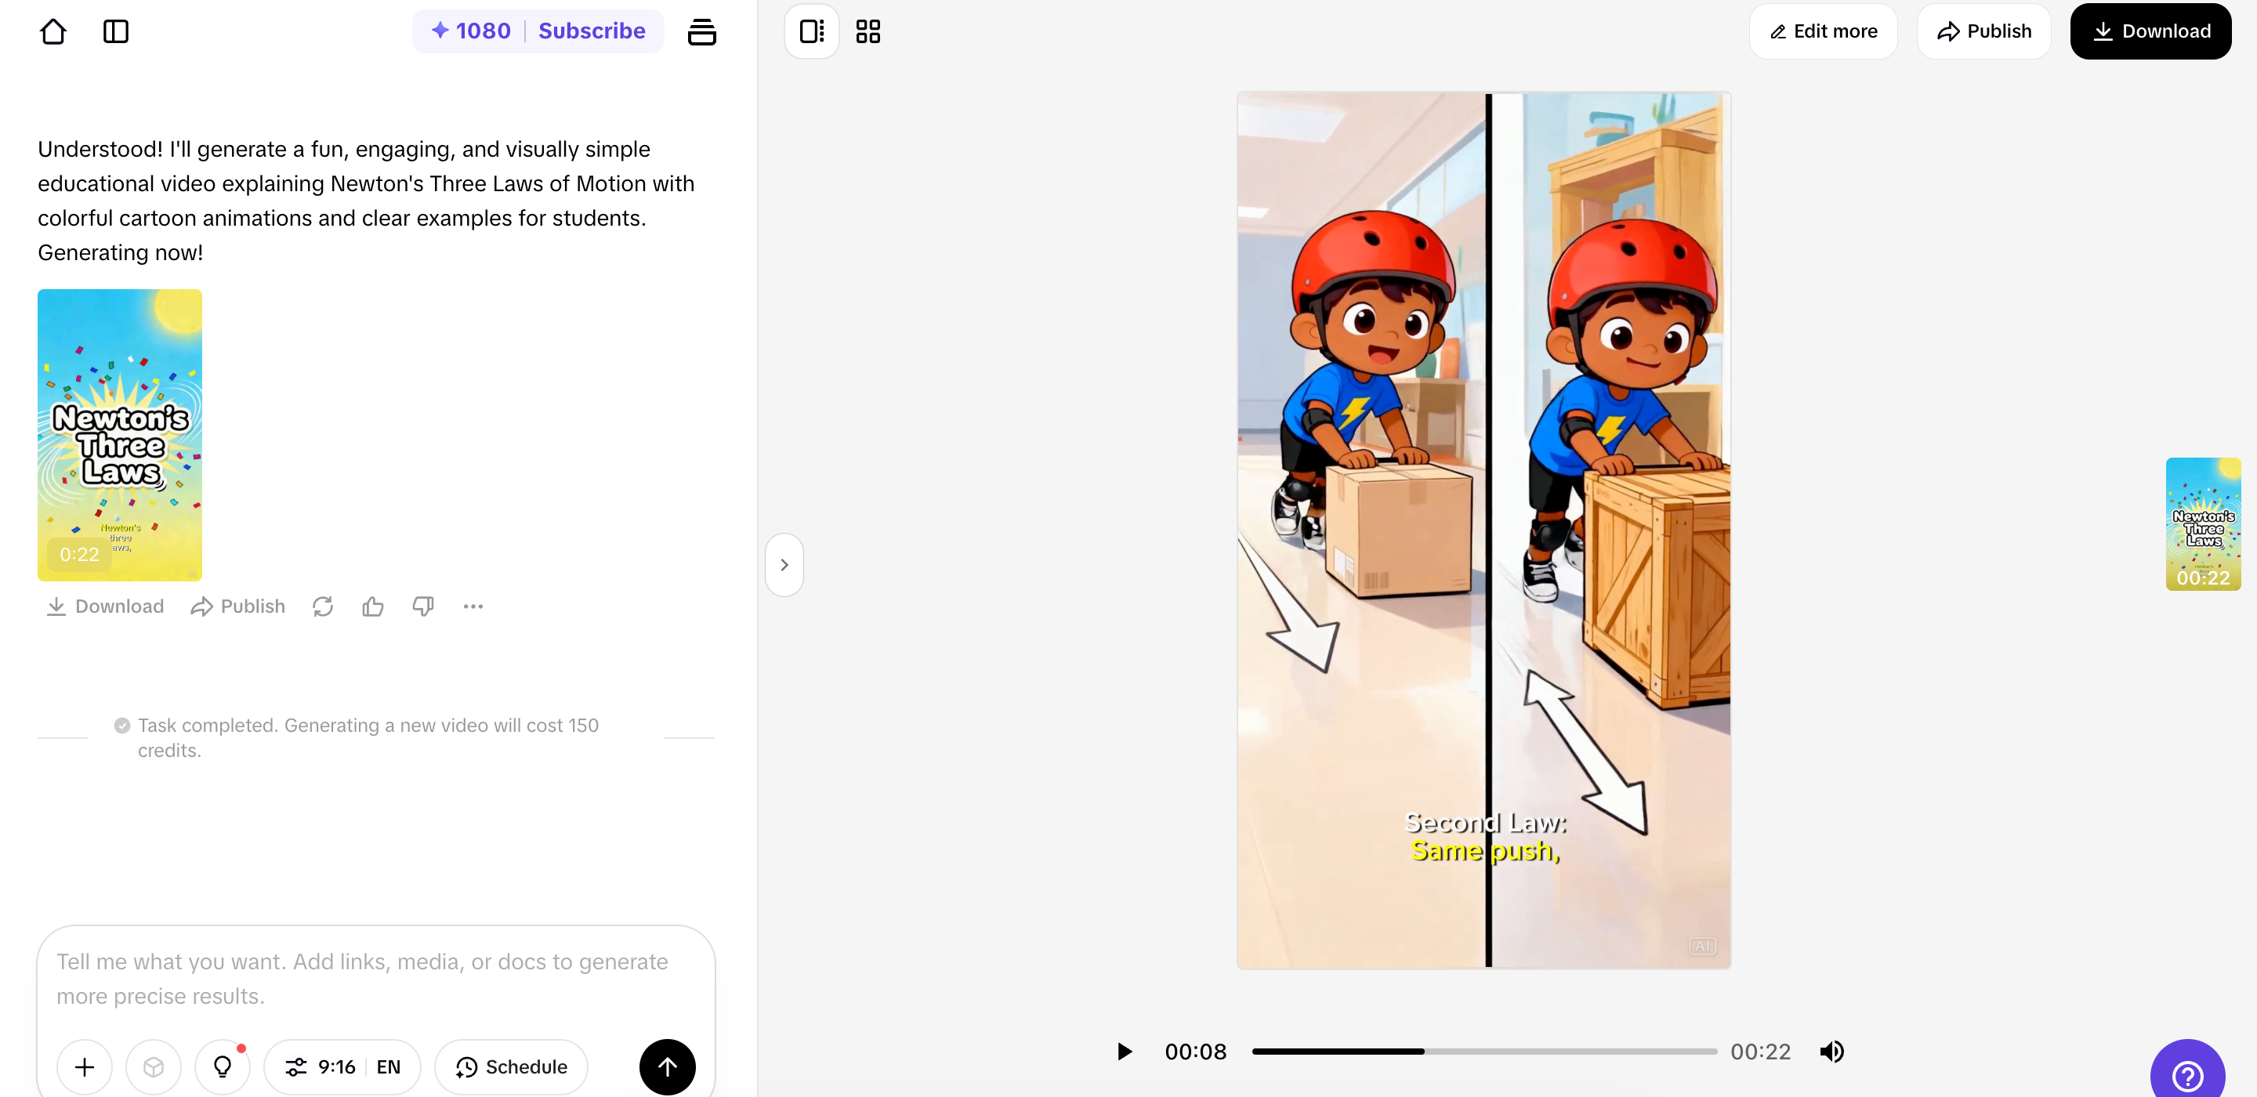Send prompt with the arrow button

click(x=667, y=1066)
